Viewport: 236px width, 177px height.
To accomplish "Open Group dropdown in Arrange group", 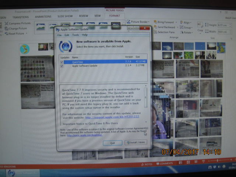I will [186, 28].
